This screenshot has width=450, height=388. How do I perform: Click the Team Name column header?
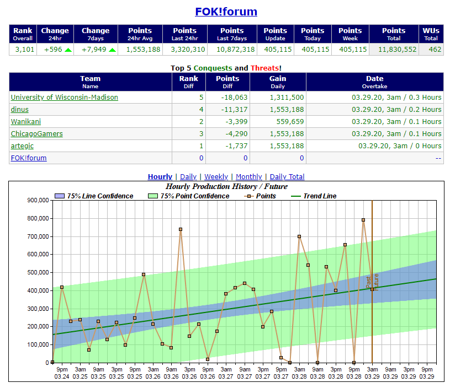tap(91, 82)
